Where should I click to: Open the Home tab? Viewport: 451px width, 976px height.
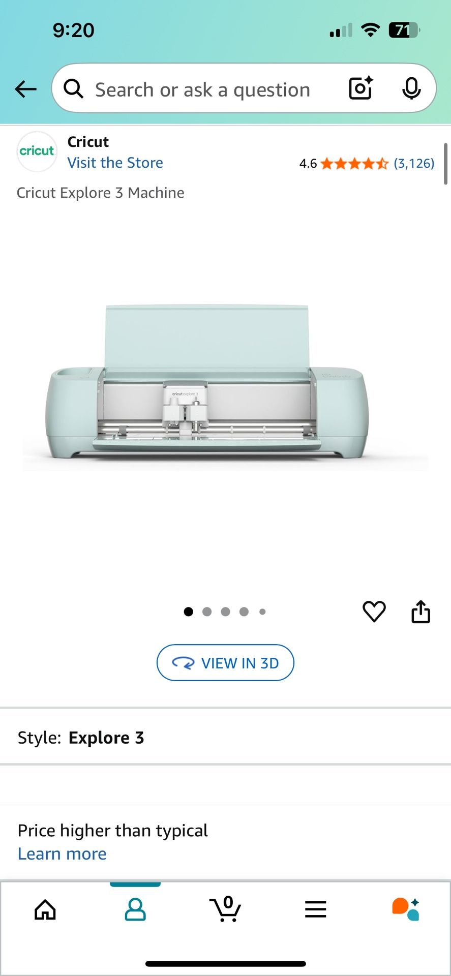pos(45,909)
